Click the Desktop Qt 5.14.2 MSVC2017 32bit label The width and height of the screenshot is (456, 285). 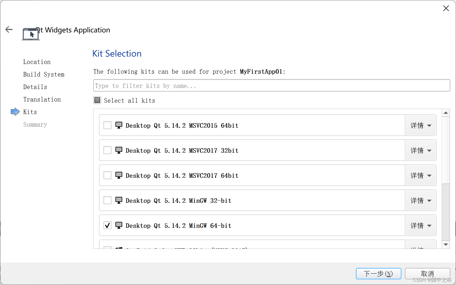(x=182, y=150)
